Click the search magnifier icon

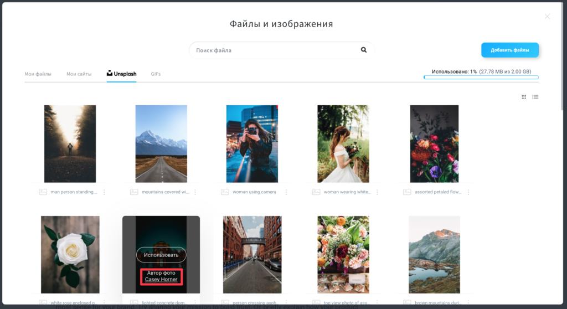[363, 50]
